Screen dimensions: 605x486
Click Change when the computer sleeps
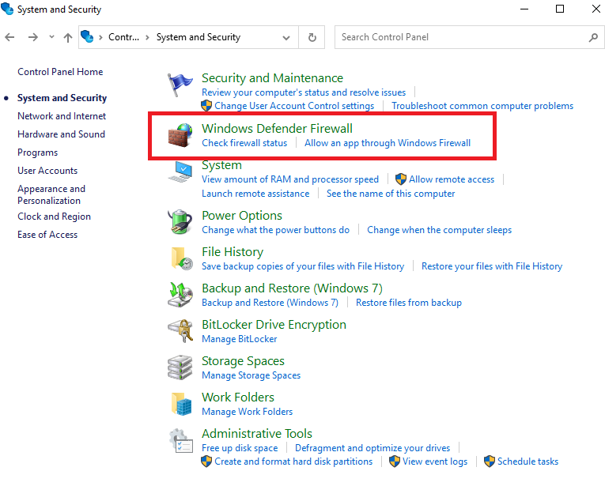click(x=439, y=230)
